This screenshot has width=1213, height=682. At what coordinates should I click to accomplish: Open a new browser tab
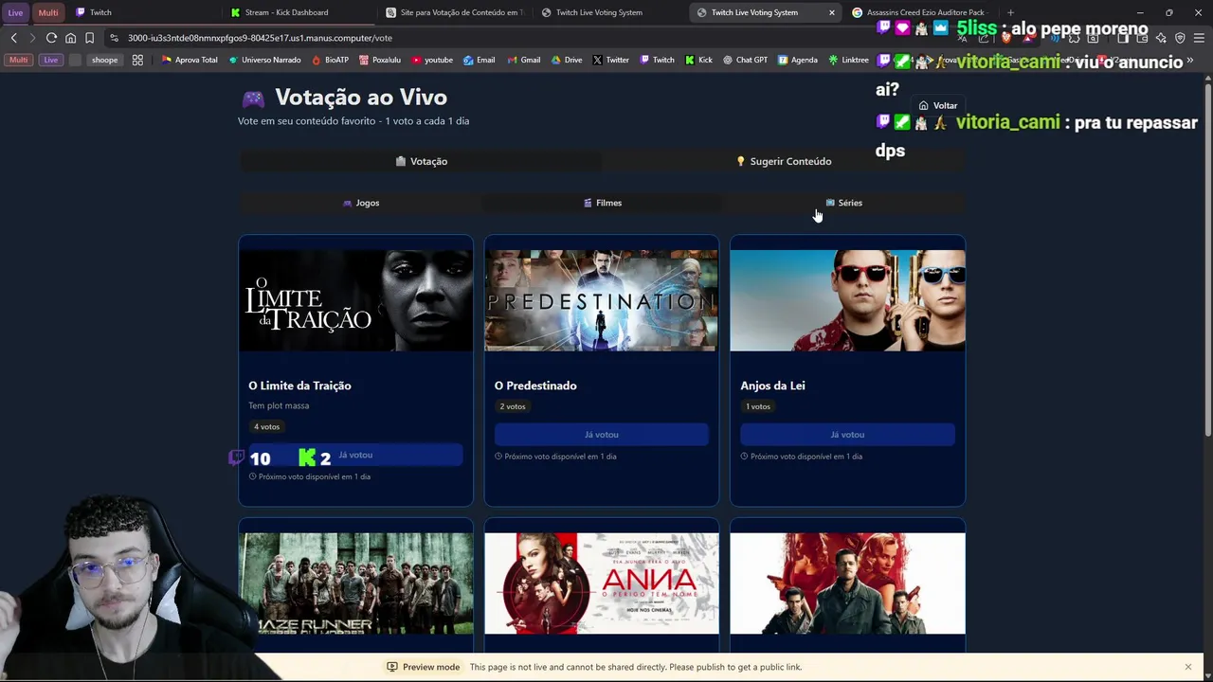pyautogui.click(x=1010, y=12)
